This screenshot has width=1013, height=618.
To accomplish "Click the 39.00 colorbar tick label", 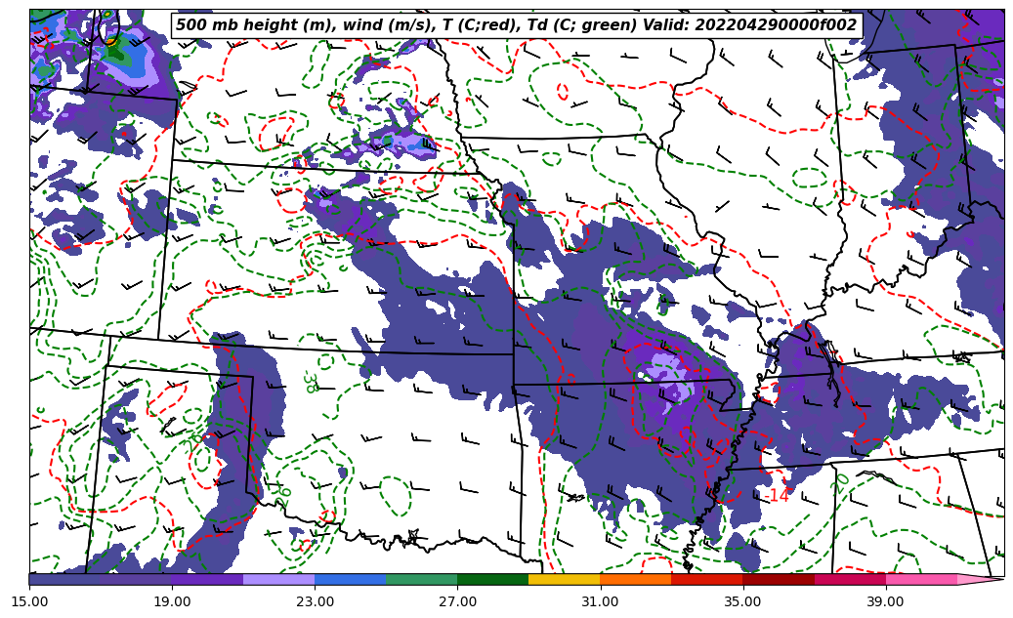I will point(885,601).
